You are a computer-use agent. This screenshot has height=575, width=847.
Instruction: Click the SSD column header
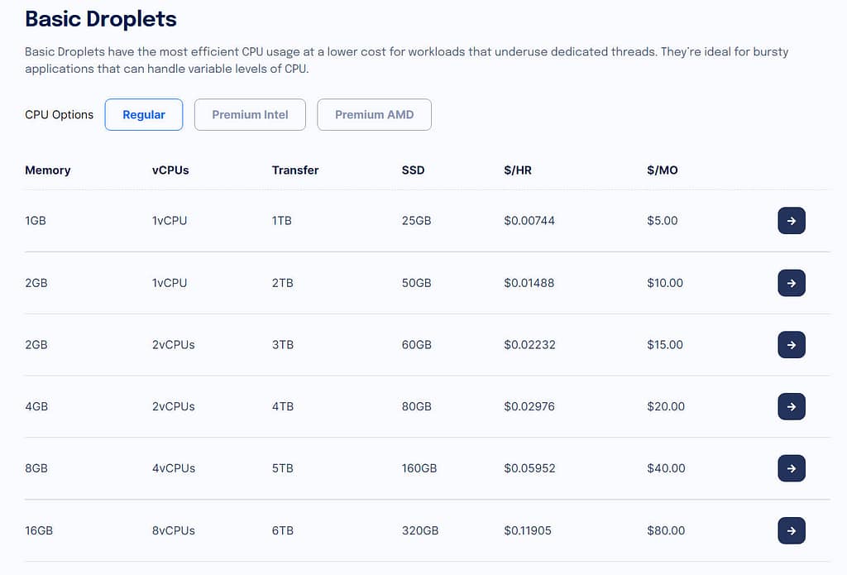click(x=413, y=170)
